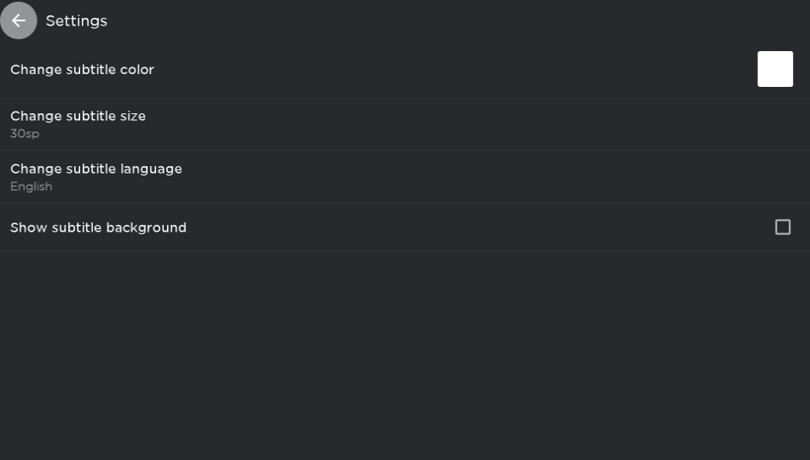Image resolution: width=810 pixels, height=460 pixels.
Task: Pick the white subtitle color swatch
Action: tap(775, 69)
